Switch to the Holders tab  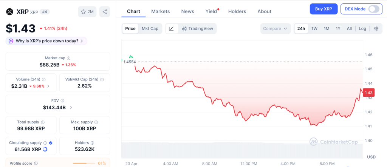point(237,11)
